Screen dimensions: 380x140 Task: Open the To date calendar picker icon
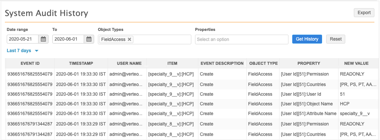pos(89,39)
